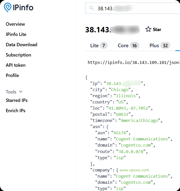The image size is (180, 191).
Task: Open the Enrich IPs tool
Action: click(x=16, y=111)
